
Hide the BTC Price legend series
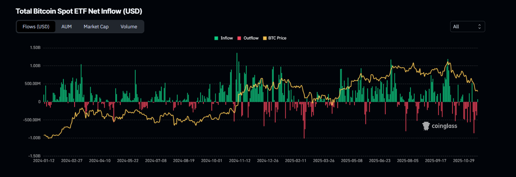[277, 38]
